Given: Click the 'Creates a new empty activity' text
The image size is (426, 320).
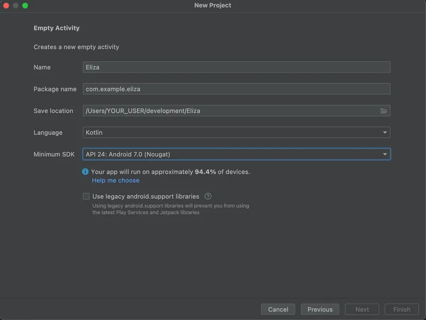Looking at the screenshot, I should (76, 47).
